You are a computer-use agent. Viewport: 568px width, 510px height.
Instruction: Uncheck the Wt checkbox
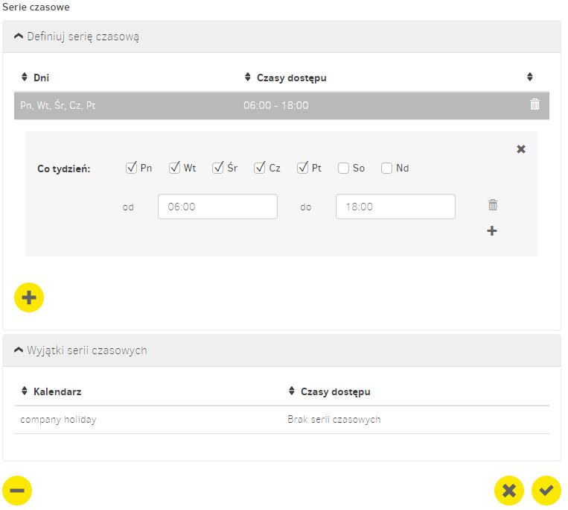pyautogui.click(x=174, y=168)
